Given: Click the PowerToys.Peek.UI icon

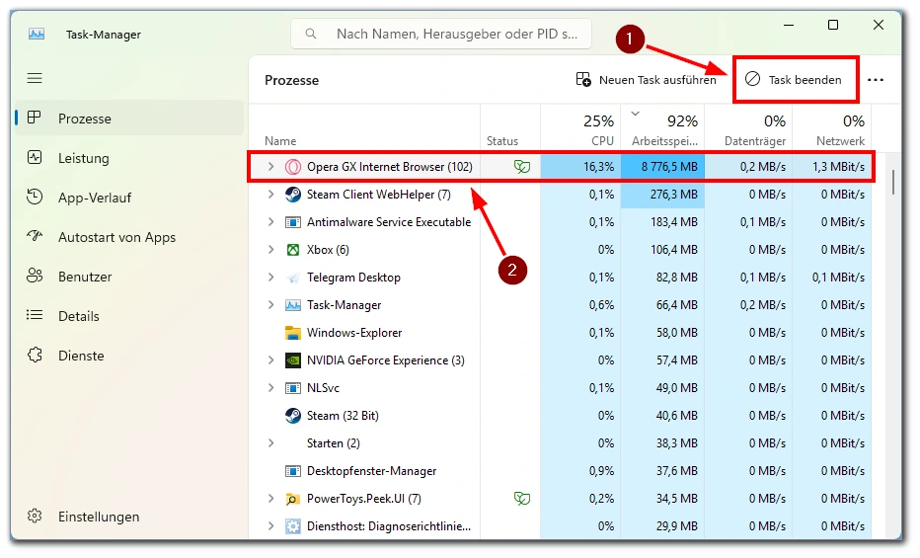Looking at the screenshot, I should pyautogui.click(x=293, y=499).
